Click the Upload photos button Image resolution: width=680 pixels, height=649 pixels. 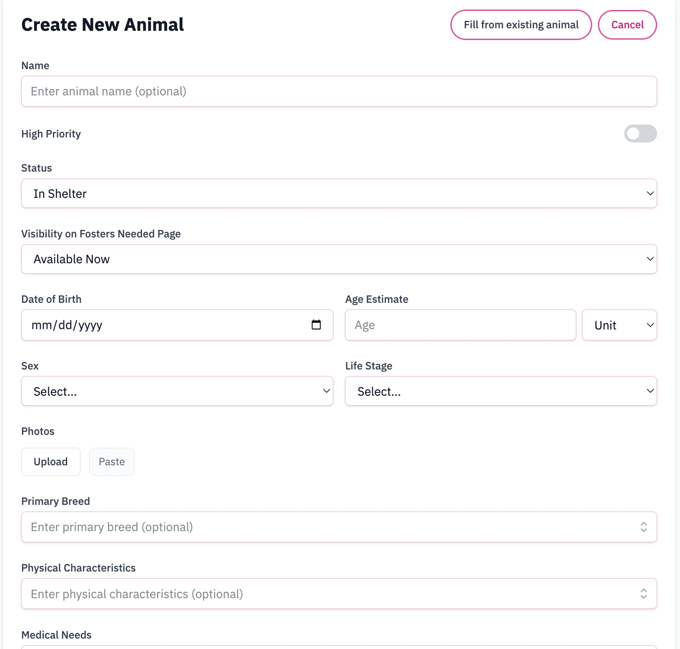click(51, 462)
